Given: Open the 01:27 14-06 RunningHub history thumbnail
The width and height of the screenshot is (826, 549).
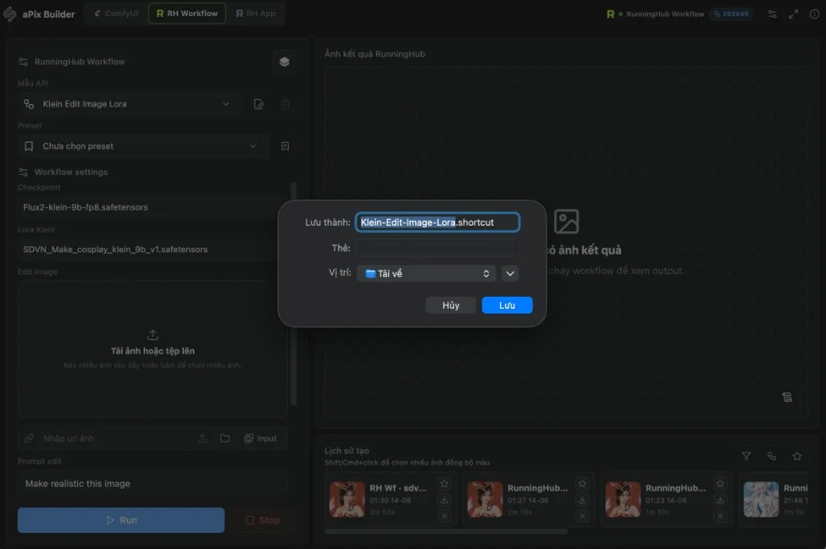Looking at the screenshot, I should [485, 499].
